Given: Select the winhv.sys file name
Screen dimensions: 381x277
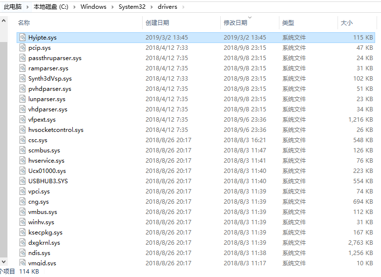Looking at the screenshot, I should point(42,222).
